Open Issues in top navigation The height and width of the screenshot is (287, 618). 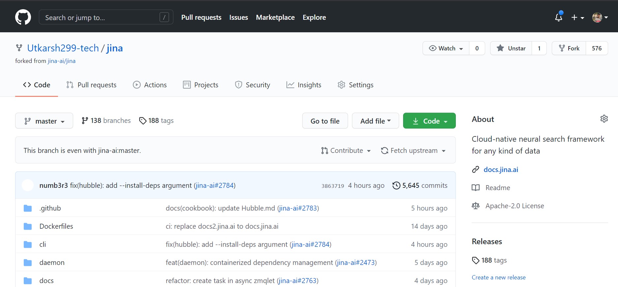pyautogui.click(x=239, y=17)
